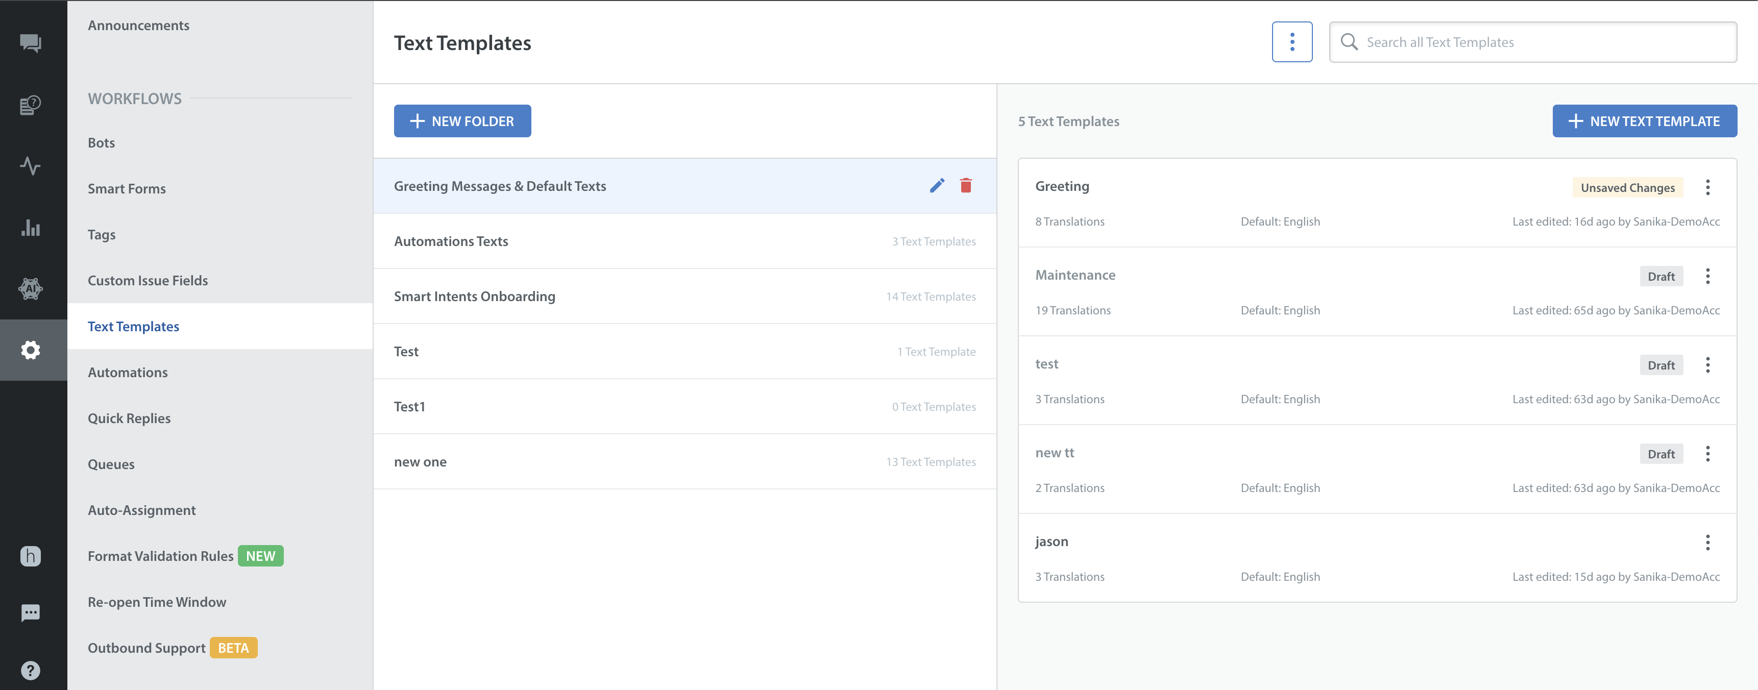Open the jason text template

(x=1377, y=558)
